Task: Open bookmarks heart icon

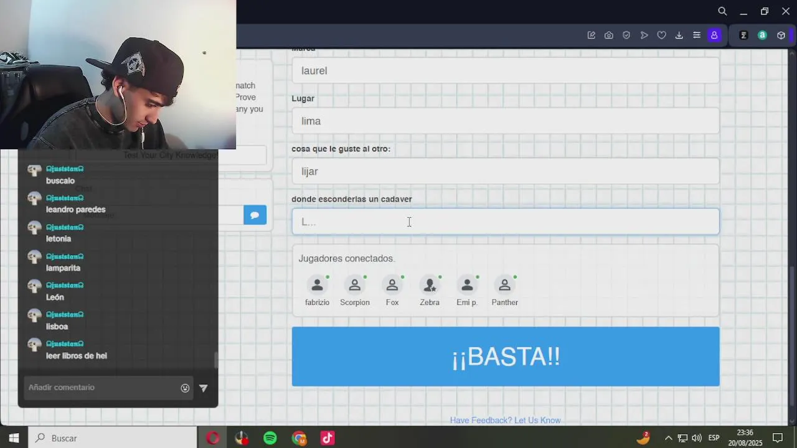Action: tap(662, 35)
